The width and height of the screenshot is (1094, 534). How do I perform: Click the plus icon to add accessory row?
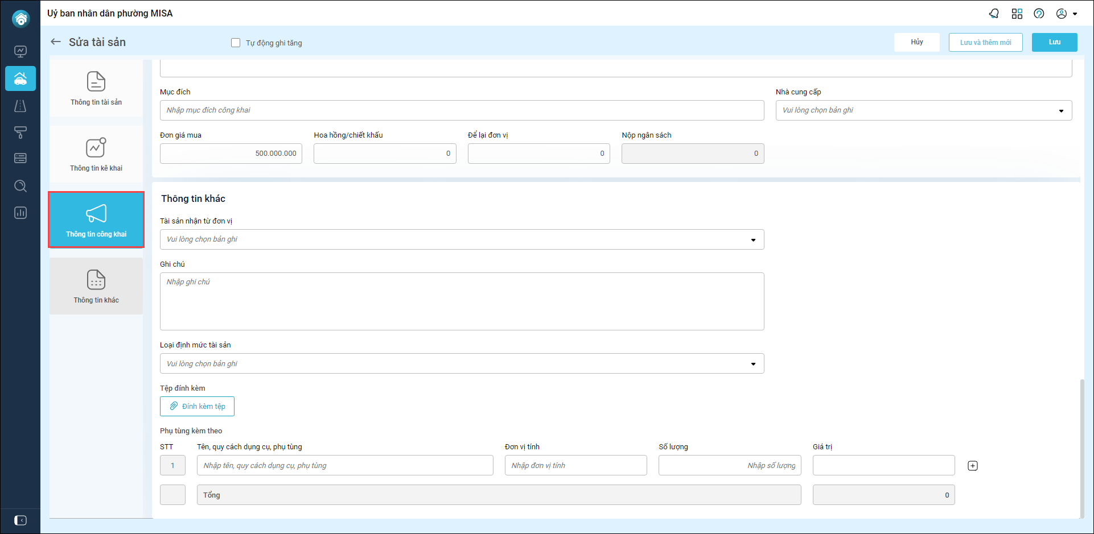click(x=973, y=466)
